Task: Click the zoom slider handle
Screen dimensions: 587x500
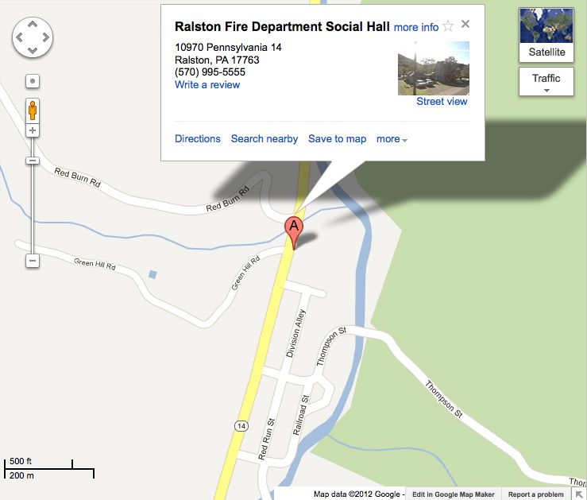Action: pyautogui.click(x=33, y=161)
